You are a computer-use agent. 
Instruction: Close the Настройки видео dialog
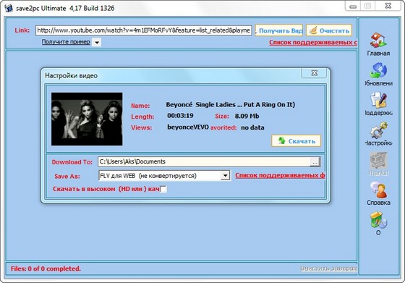click(314, 73)
